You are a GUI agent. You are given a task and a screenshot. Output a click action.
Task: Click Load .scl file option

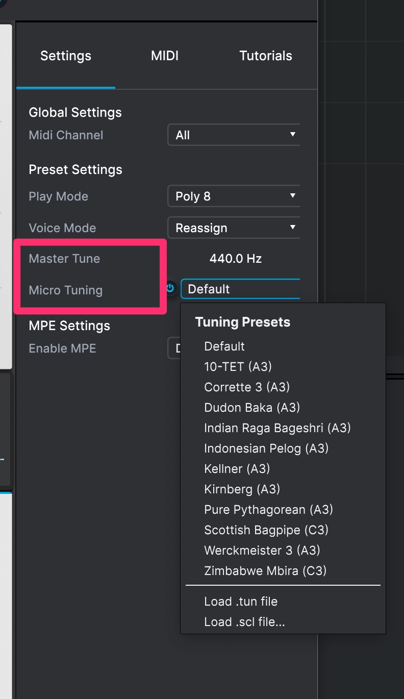[244, 622]
